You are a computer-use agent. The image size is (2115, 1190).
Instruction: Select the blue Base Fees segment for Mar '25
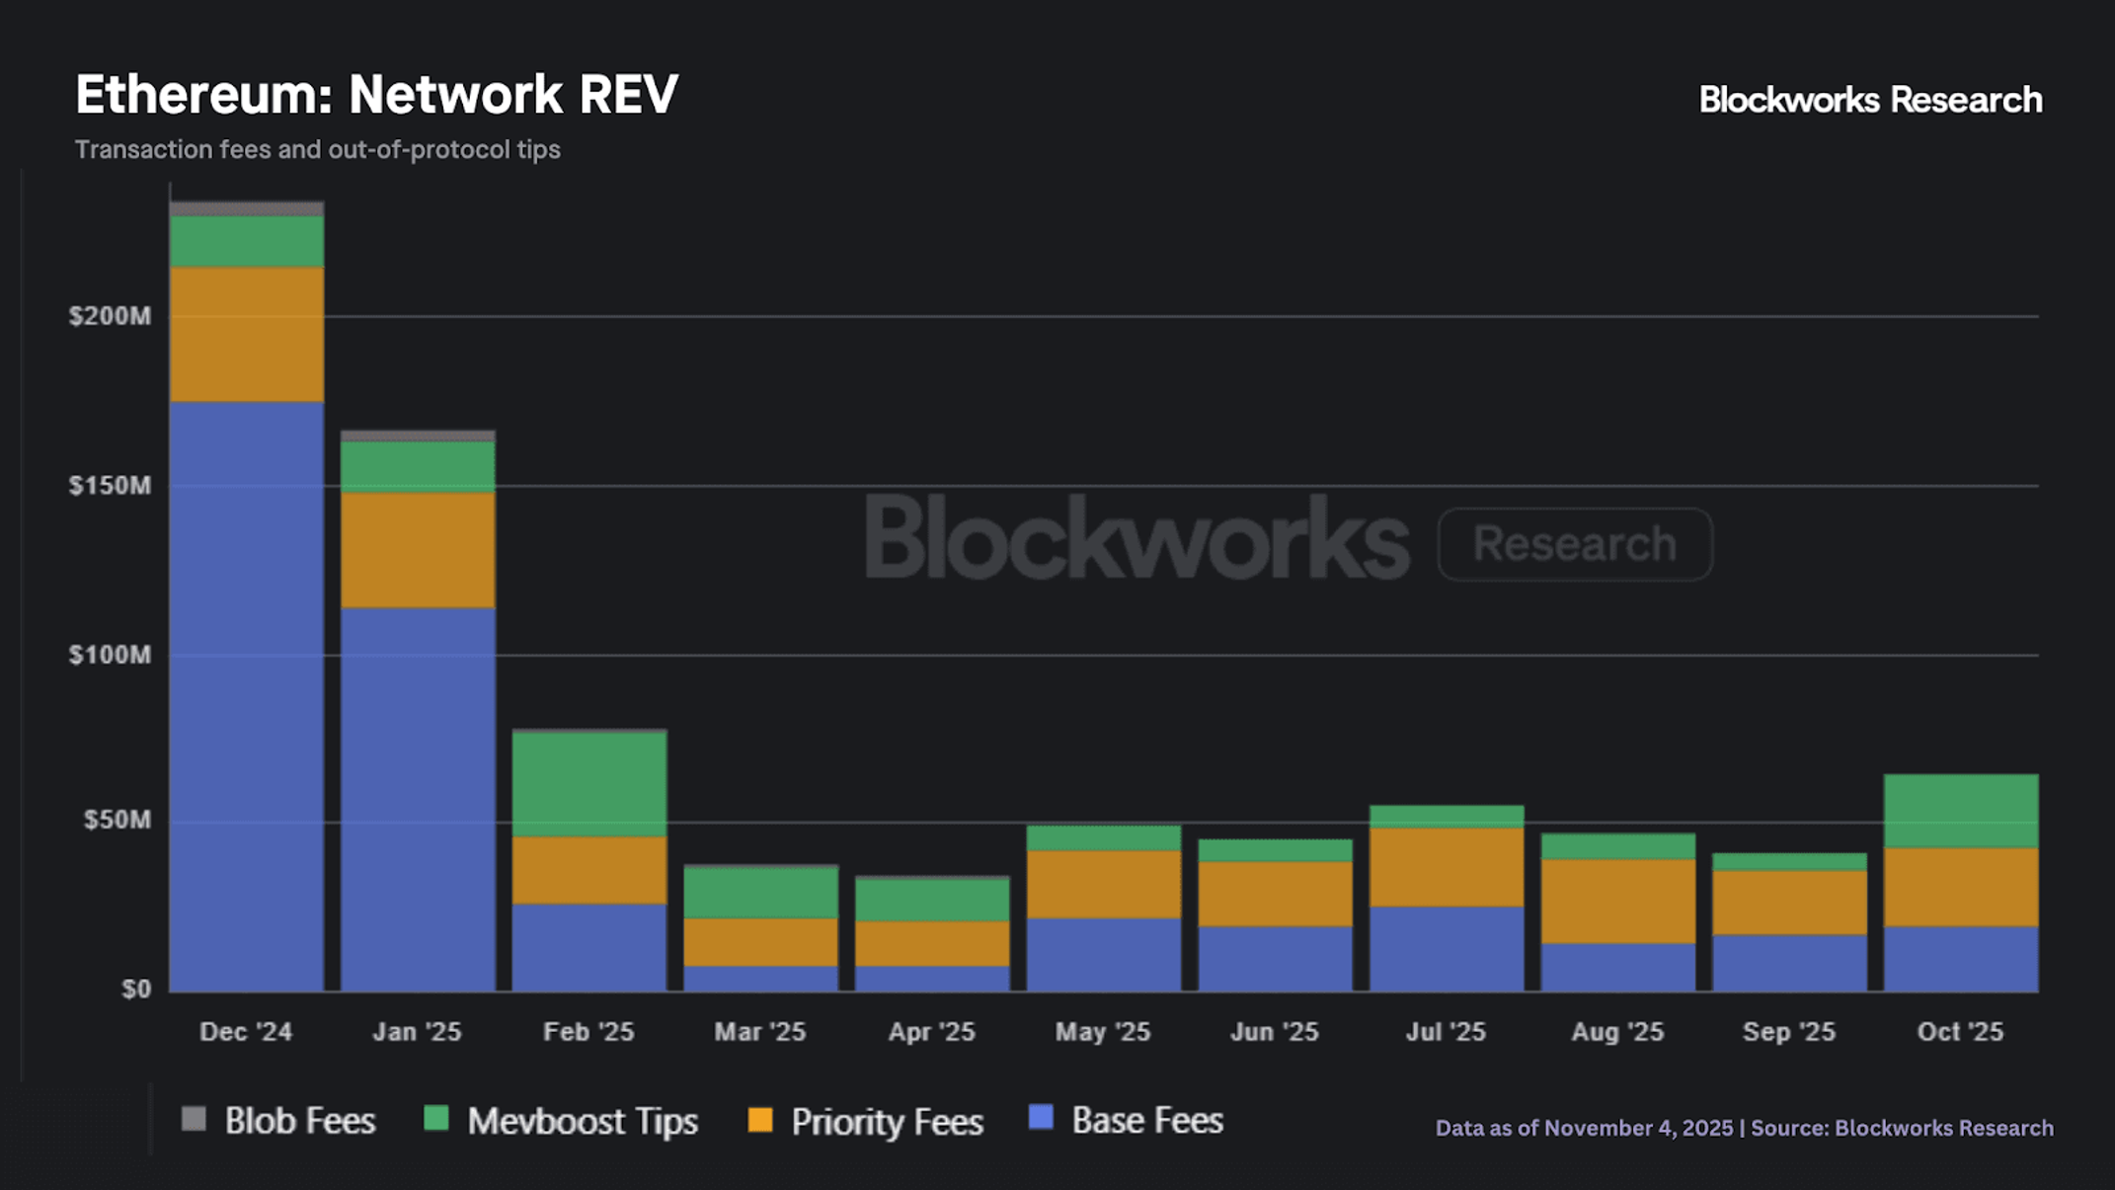point(761,978)
